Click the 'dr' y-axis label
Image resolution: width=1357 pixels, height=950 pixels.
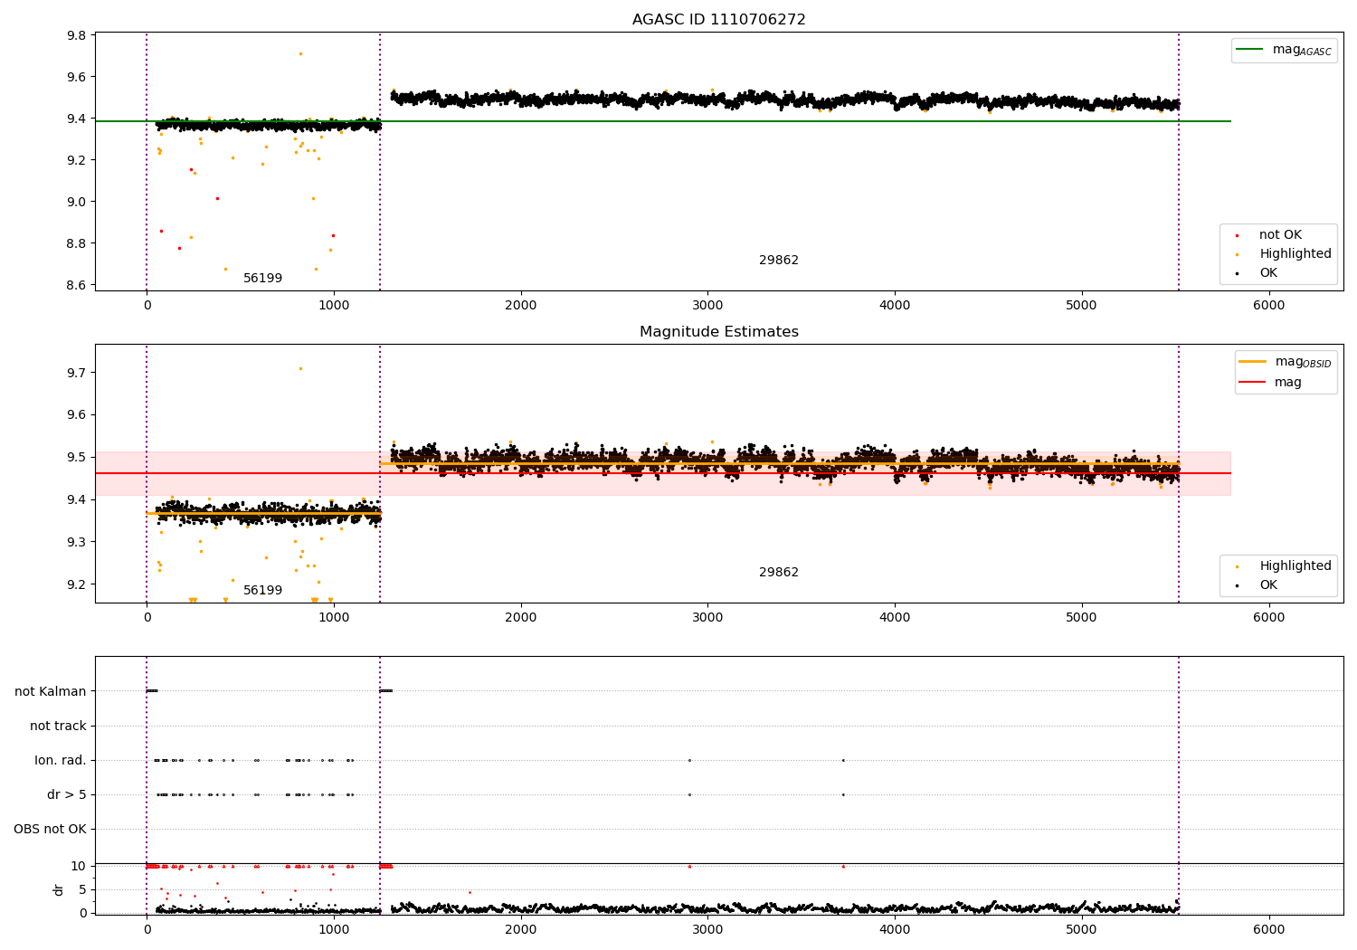click(59, 889)
